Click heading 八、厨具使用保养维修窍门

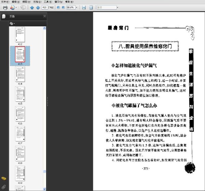click(x=145, y=46)
